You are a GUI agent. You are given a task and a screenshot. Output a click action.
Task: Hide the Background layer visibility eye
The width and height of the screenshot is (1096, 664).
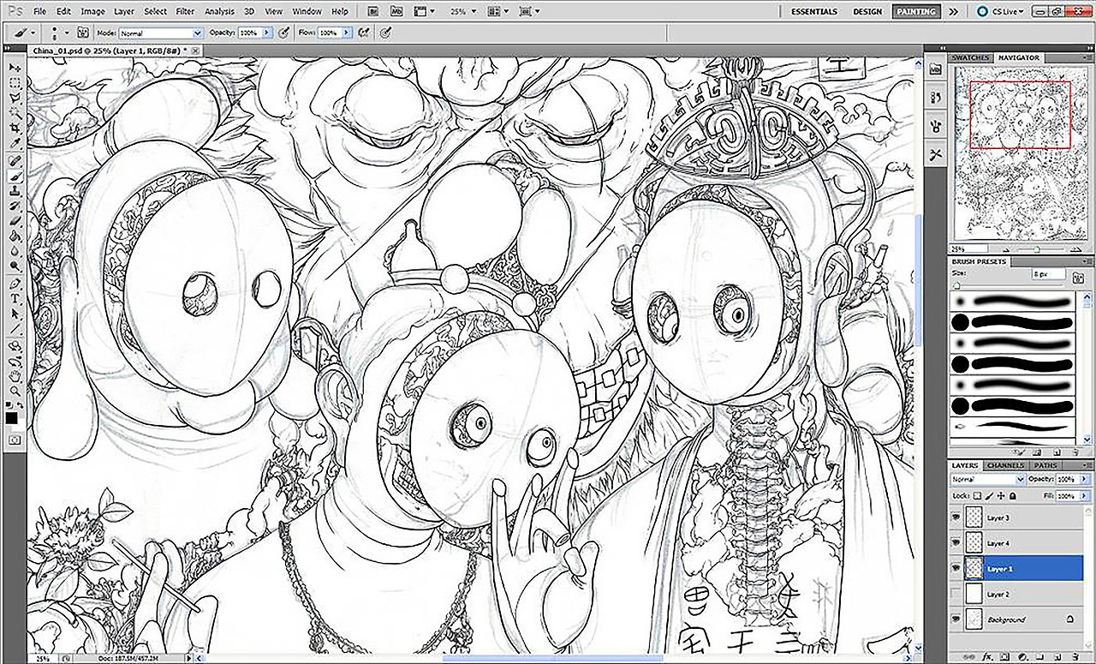tap(957, 619)
